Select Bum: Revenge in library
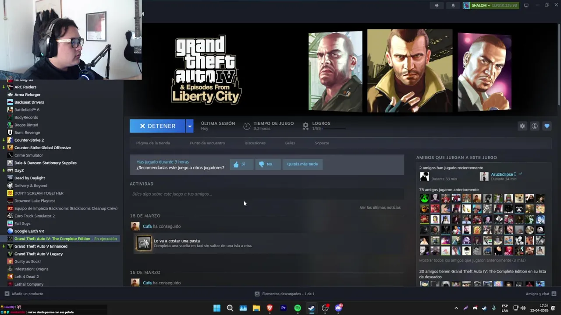561x315 pixels. pyautogui.click(x=27, y=133)
